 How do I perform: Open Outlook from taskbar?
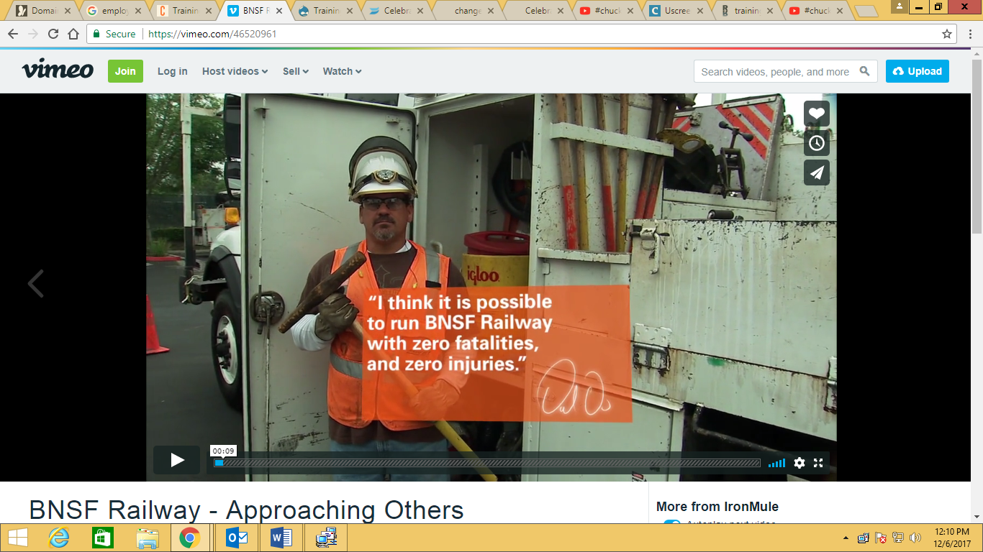pyautogui.click(x=235, y=538)
